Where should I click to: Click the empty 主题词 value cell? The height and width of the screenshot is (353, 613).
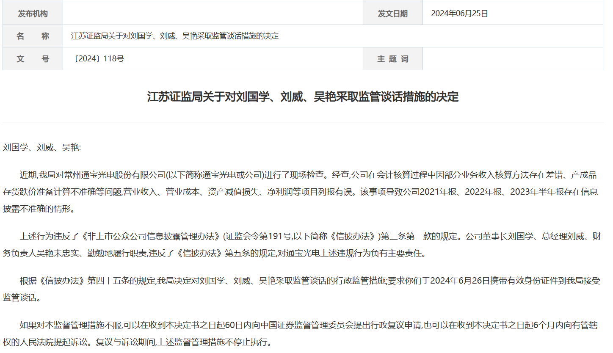tap(512, 59)
